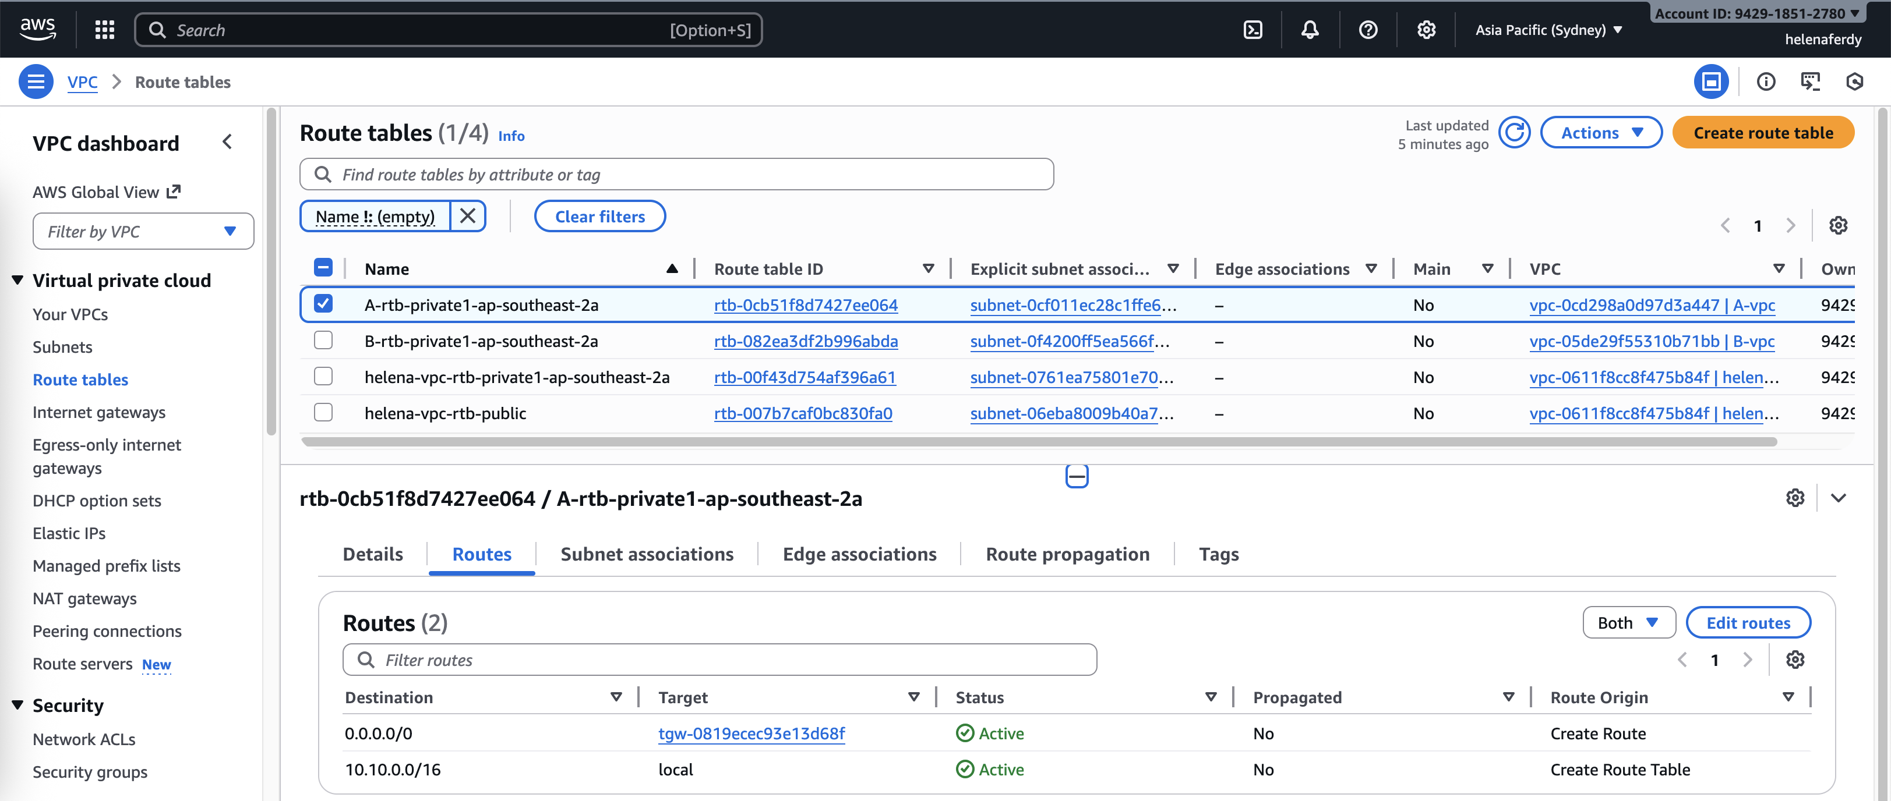Open the Both routes filter dropdown
Screen dimensions: 1891x801
point(1628,623)
